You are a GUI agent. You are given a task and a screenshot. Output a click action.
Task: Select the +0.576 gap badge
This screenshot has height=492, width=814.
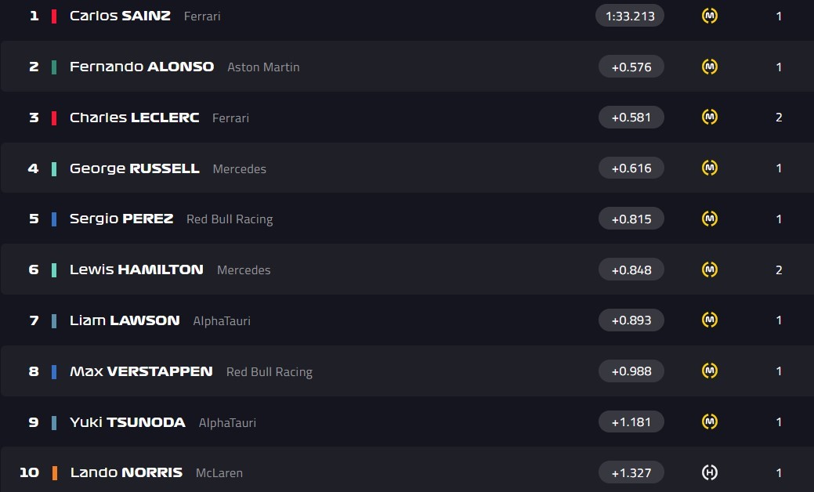[x=631, y=67]
